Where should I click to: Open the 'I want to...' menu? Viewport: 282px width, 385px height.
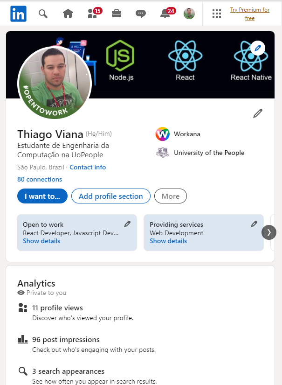click(x=42, y=196)
